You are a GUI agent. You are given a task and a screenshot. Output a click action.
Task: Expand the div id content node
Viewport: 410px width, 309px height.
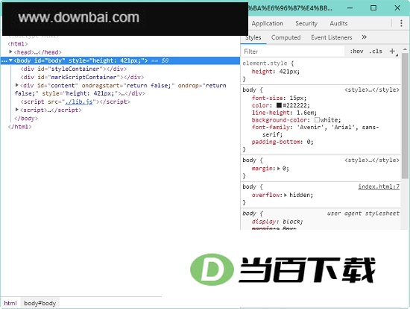[17, 85]
